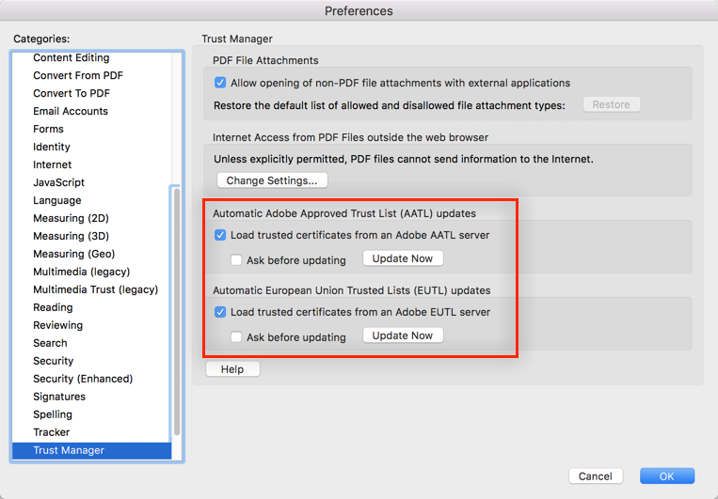Uncheck Load trusted certificates from EUTL server

pyautogui.click(x=220, y=312)
